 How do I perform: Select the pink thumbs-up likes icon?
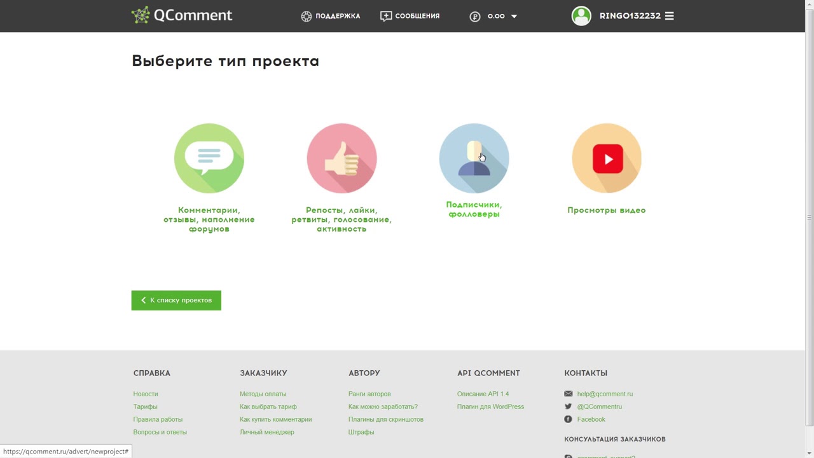[x=341, y=158]
